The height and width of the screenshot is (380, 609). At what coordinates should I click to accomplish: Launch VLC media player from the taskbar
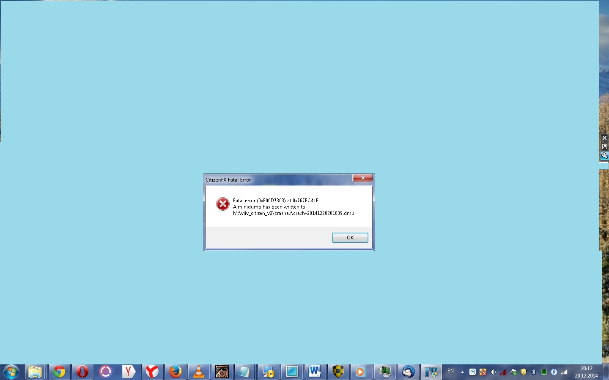tap(198, 372)
